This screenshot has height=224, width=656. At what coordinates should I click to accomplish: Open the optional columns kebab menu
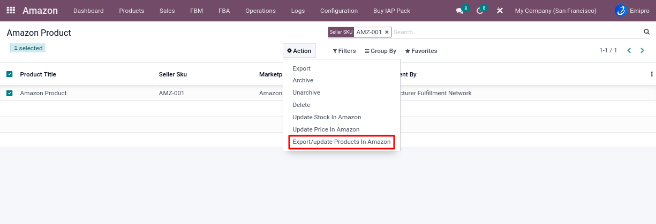[651, 74]
